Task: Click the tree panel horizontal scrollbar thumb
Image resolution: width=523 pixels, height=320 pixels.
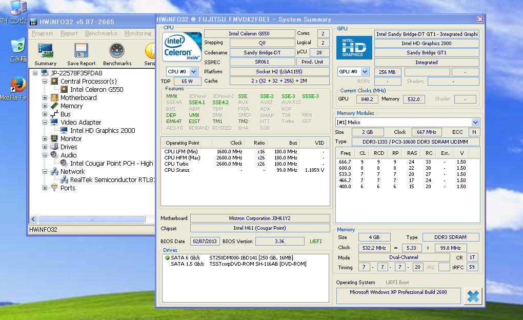Action: pyautogui.click(x=92, y=219)
